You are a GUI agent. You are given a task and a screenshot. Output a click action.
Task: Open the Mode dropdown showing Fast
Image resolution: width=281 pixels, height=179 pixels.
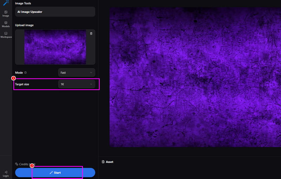point(77,73)
